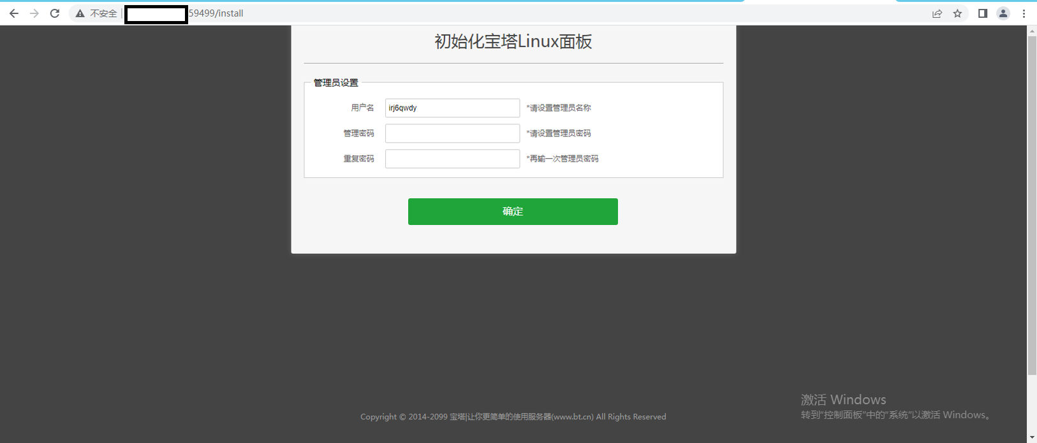Click the scrollbar up arrow

click(1031, 31)
